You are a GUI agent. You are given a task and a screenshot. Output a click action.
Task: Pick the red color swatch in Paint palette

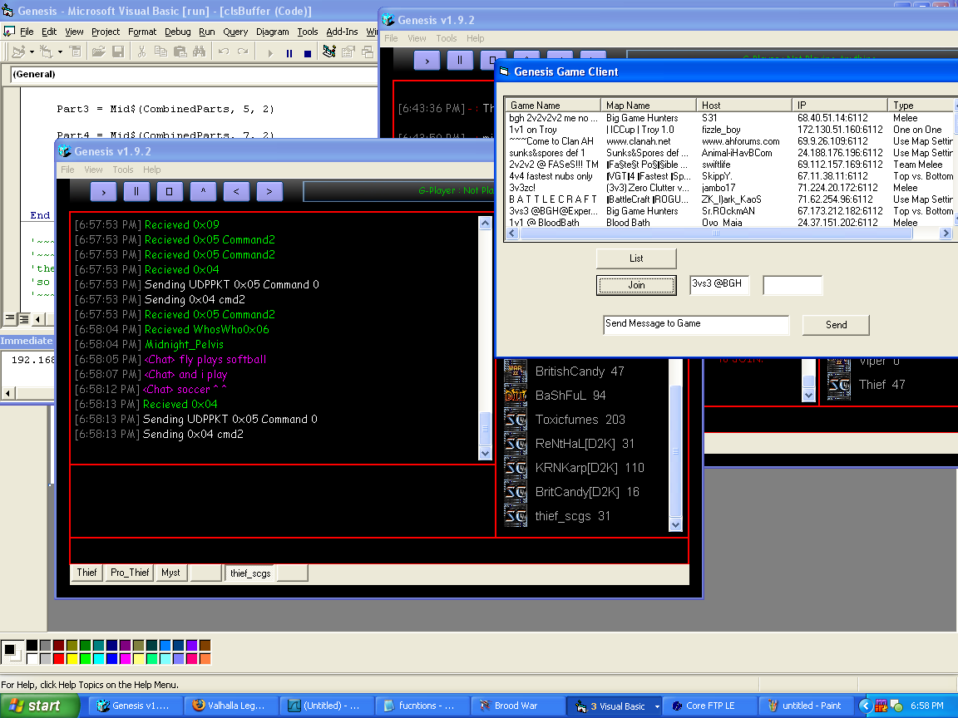[58, 659]
